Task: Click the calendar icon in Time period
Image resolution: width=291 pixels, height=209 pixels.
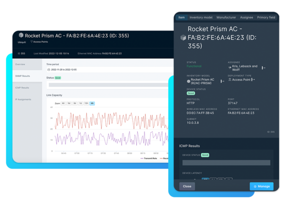Action: coord(48,70)
